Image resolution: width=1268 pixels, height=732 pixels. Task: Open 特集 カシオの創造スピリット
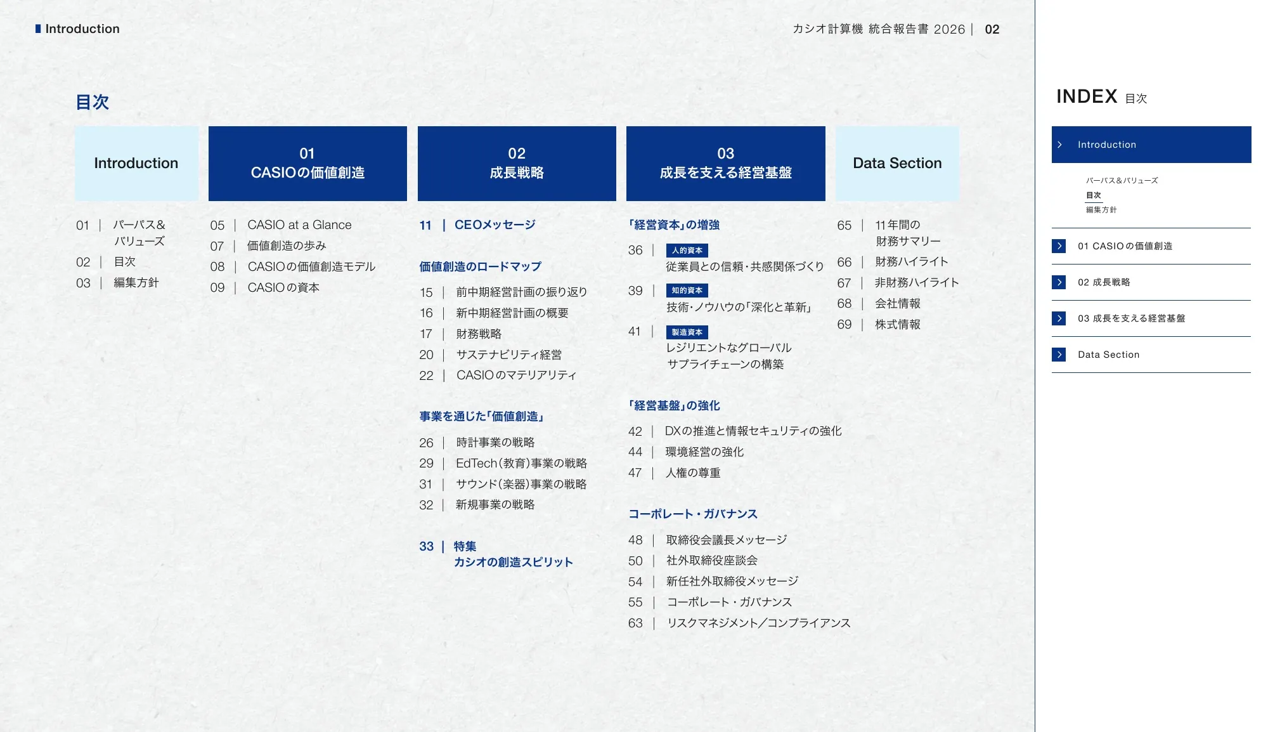496,554
